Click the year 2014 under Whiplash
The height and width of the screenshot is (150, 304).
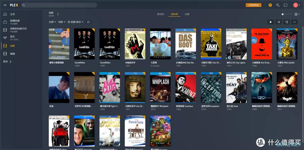(153, 109)
